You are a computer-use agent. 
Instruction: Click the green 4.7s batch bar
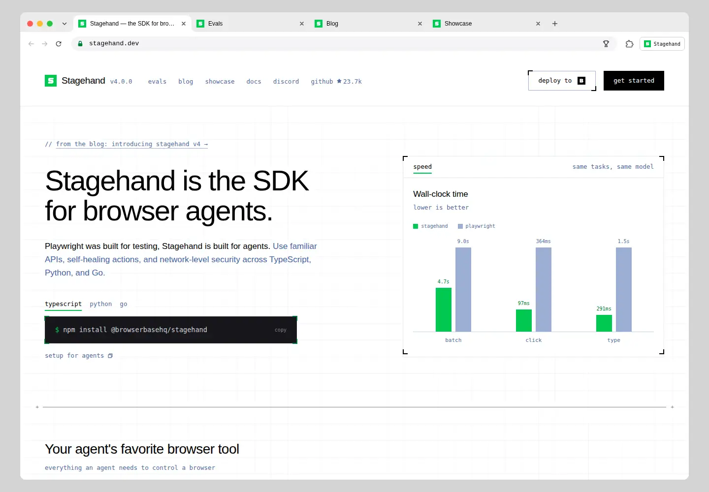444,309
